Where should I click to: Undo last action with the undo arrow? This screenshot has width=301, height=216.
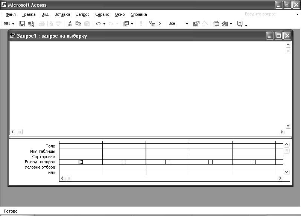click(x=98, y=24)
